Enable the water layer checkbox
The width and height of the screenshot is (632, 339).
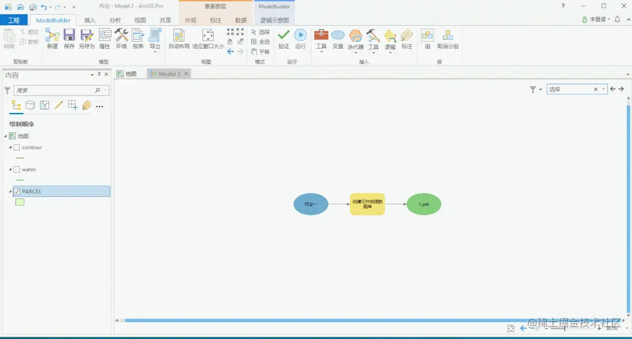coord(17,170)
